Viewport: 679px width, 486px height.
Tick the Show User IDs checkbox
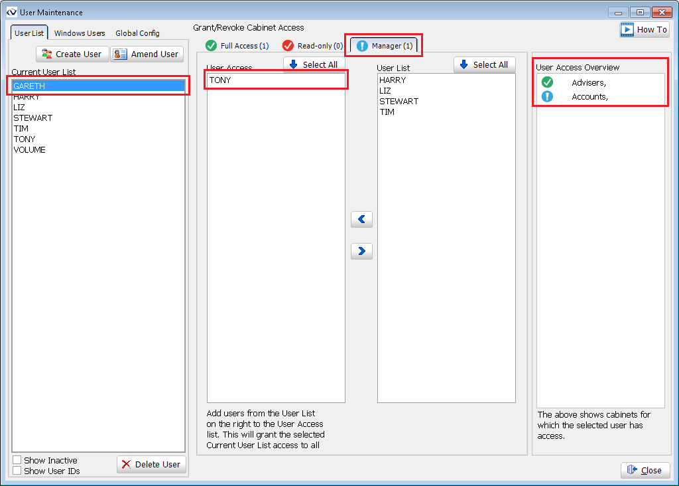pyautogui.click(x=17, y=471)
